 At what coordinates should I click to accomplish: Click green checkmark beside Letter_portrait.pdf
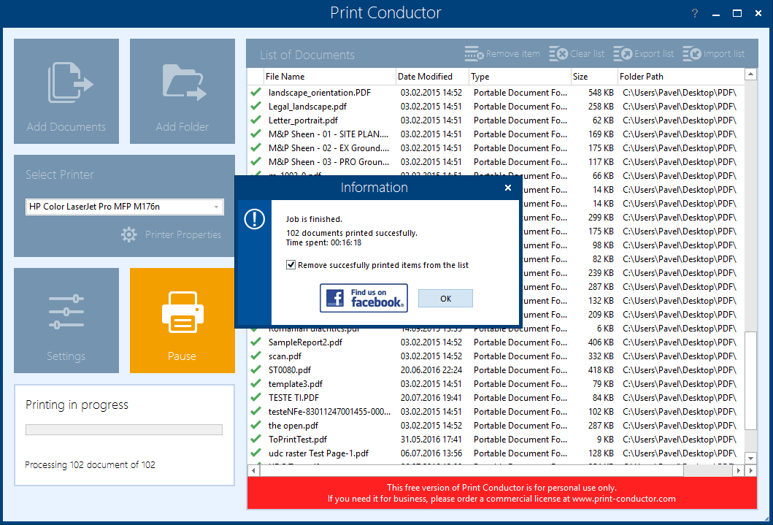(256, 120)
